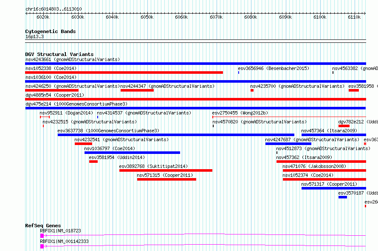Open RBFOX1|NM_001142333 transcript label
Screen dimensions: 378x251
pos(65,241)
